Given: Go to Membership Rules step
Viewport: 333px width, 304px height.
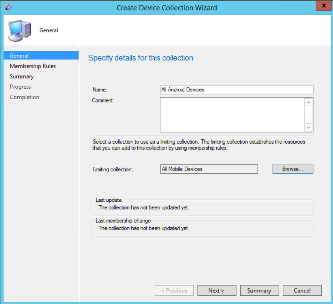Looking at the screenshot, I should tap(33, 66).
